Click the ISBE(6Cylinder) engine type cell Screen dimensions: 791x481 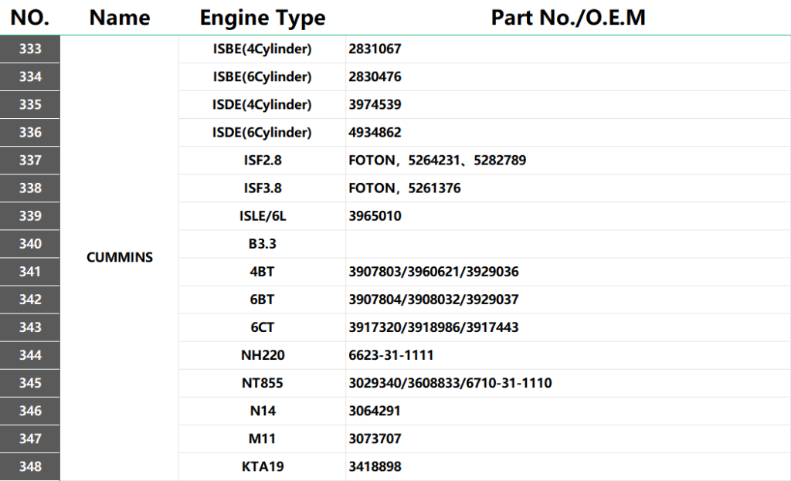point(263,76)
